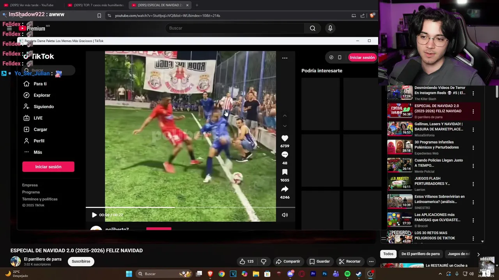Share the TikTok video with the arrow icon
Image resolution: width=499 pixels, height=280 pixels.
285,189
